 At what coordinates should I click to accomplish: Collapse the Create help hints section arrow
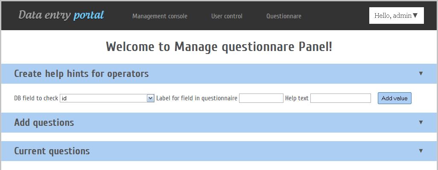point(420,74)
